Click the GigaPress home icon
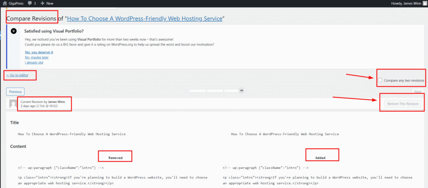Image resolution: width=428 pixels, height=188 pixels. click(4, 3)
